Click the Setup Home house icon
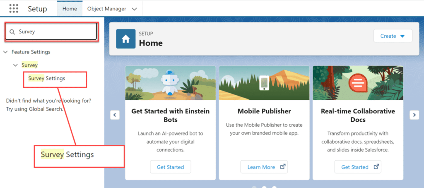 [x=125, y=39]
